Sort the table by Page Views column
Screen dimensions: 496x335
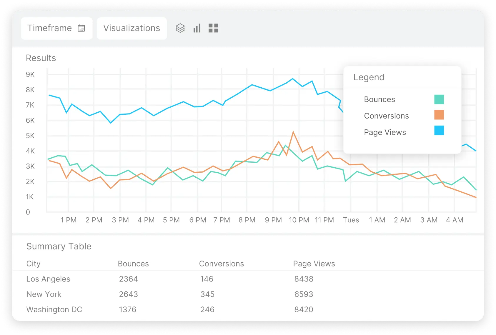pyautogui.click(x=314, y=264)
